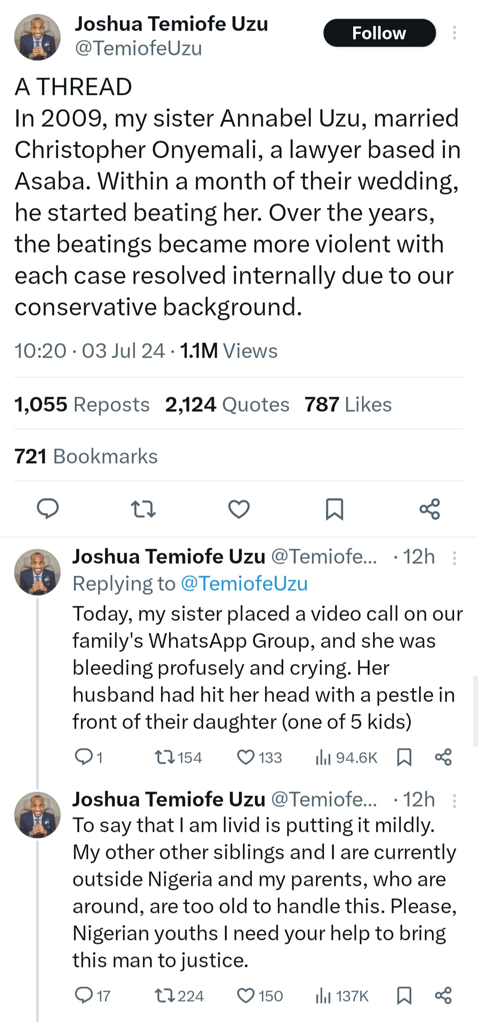The width and height of the screenshot is (478, 1022).
Task: Open more options on 'livid' reply tweet
Action: tap(454, 801)
